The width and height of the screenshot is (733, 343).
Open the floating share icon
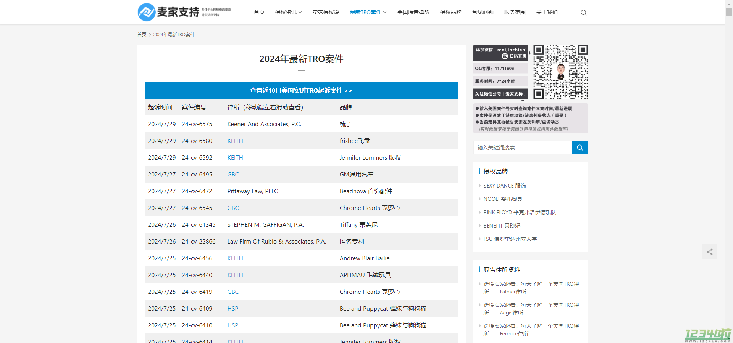(x=709, y=252)
